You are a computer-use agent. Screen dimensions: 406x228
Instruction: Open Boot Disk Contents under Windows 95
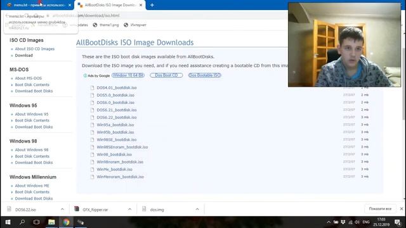tap(32, 120)
